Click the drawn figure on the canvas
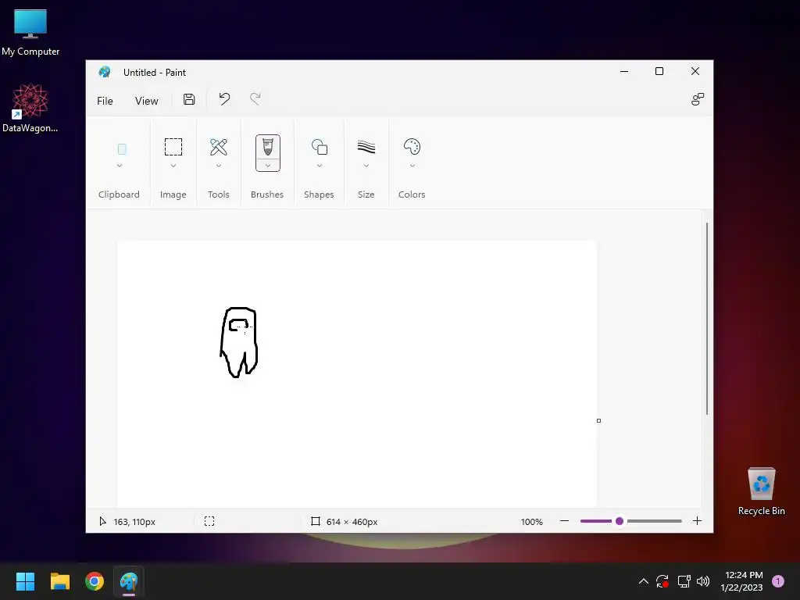Screen dimensions: 800x600 pyautogui.click(x=239, y=342)
